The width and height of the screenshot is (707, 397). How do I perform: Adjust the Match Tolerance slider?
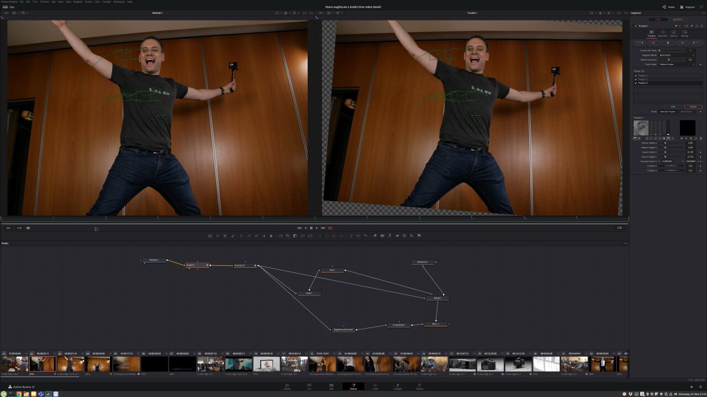pos(668,60)
